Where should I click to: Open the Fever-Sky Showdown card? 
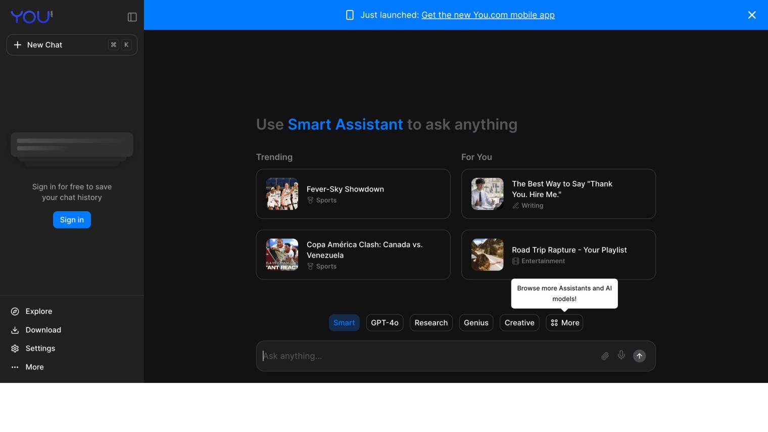pyautogui.click(x=353, y=194)
